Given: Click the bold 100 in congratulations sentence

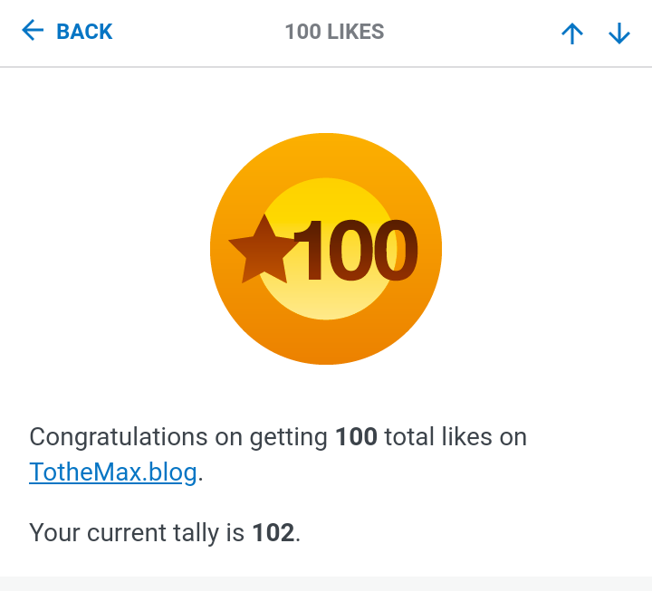Looking at the screenshot, I should coord(356,437).
